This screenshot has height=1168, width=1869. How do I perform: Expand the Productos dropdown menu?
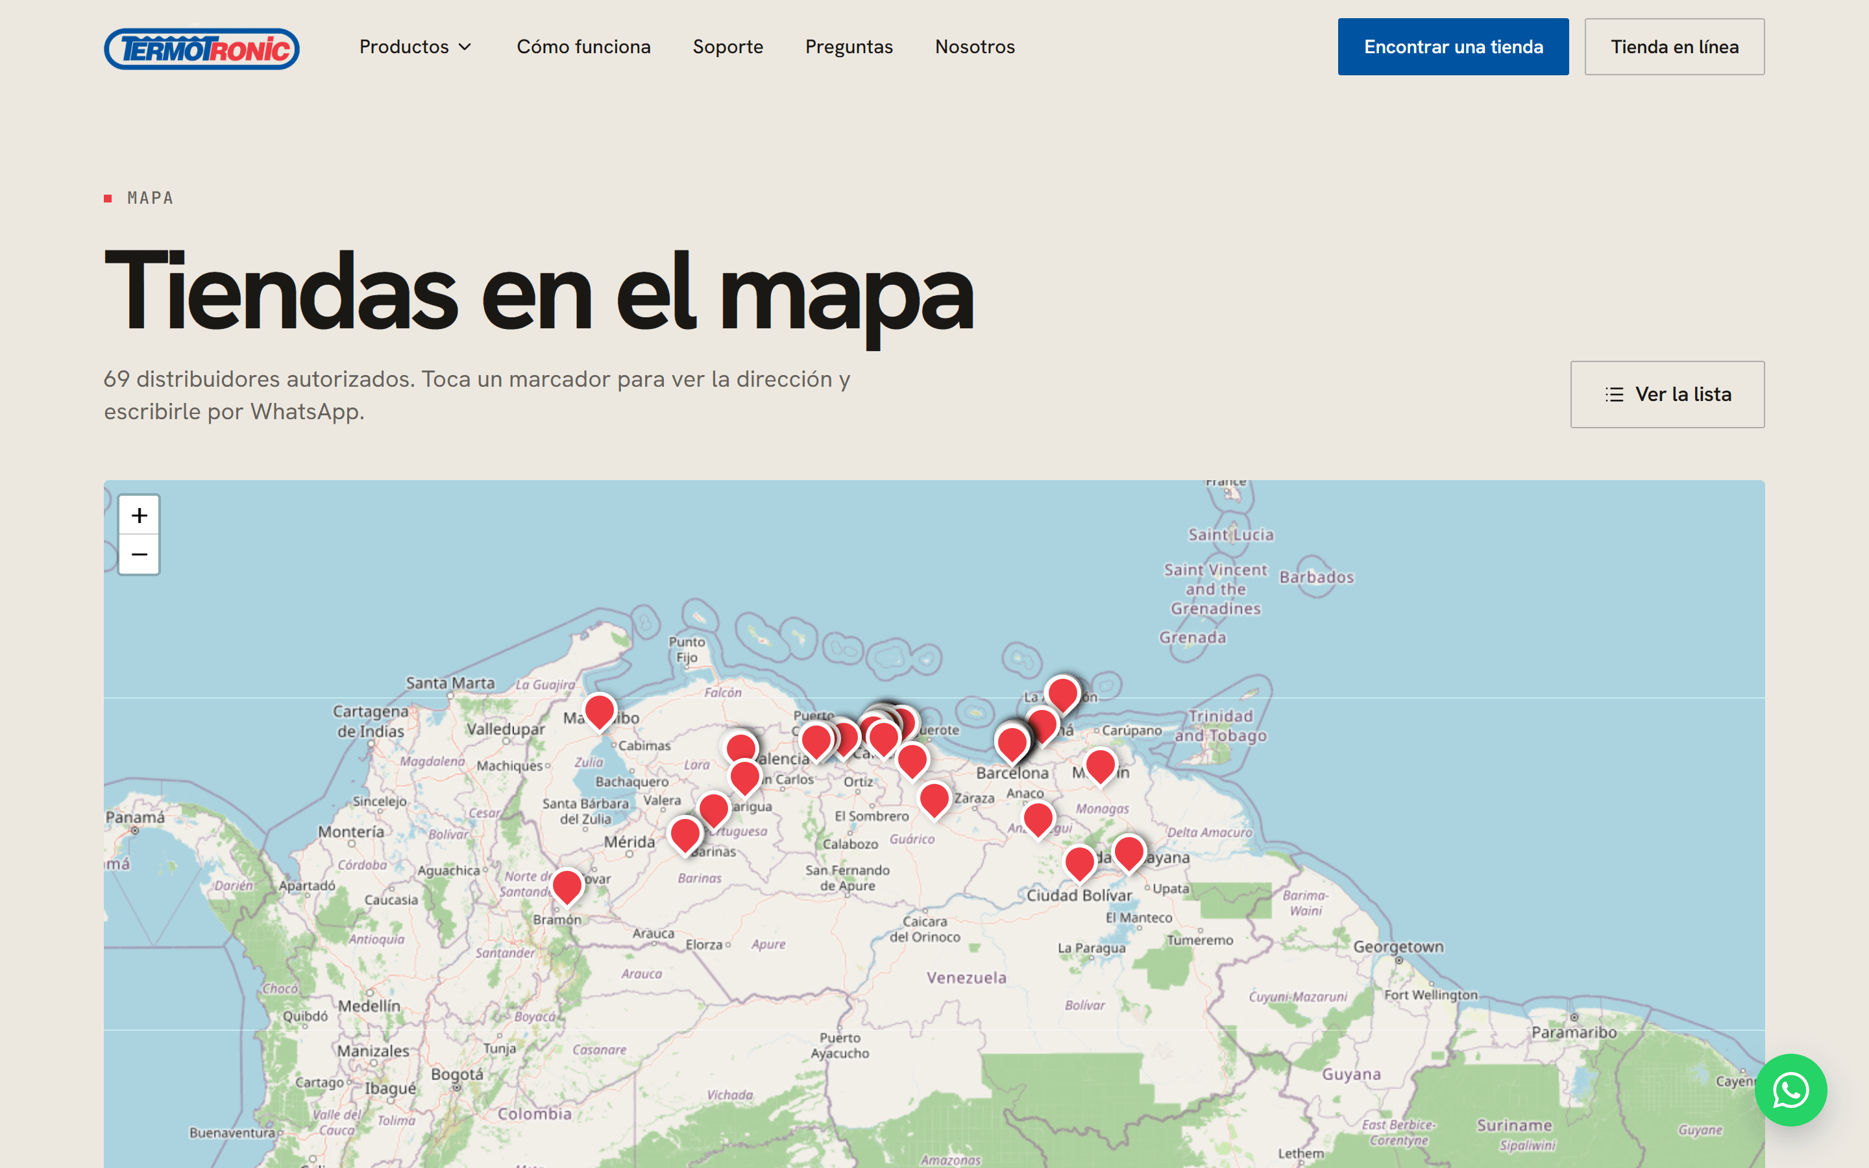click(415, 47)
